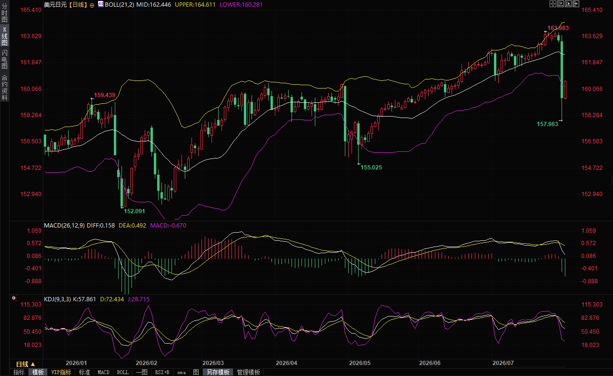Click the crosshair cursor icon at top right

pyautogui.click(x=553, y=4)
